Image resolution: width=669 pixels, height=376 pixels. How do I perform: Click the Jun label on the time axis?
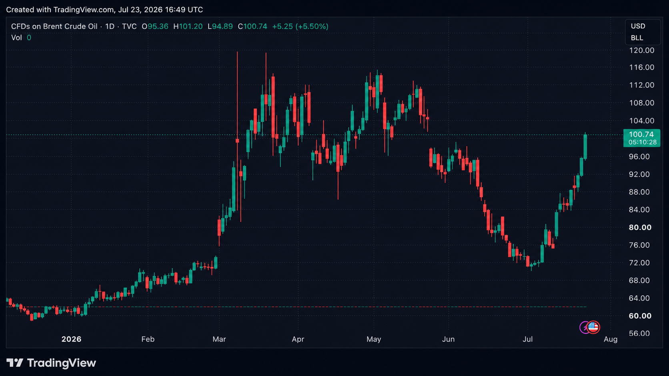click(449, 339)
